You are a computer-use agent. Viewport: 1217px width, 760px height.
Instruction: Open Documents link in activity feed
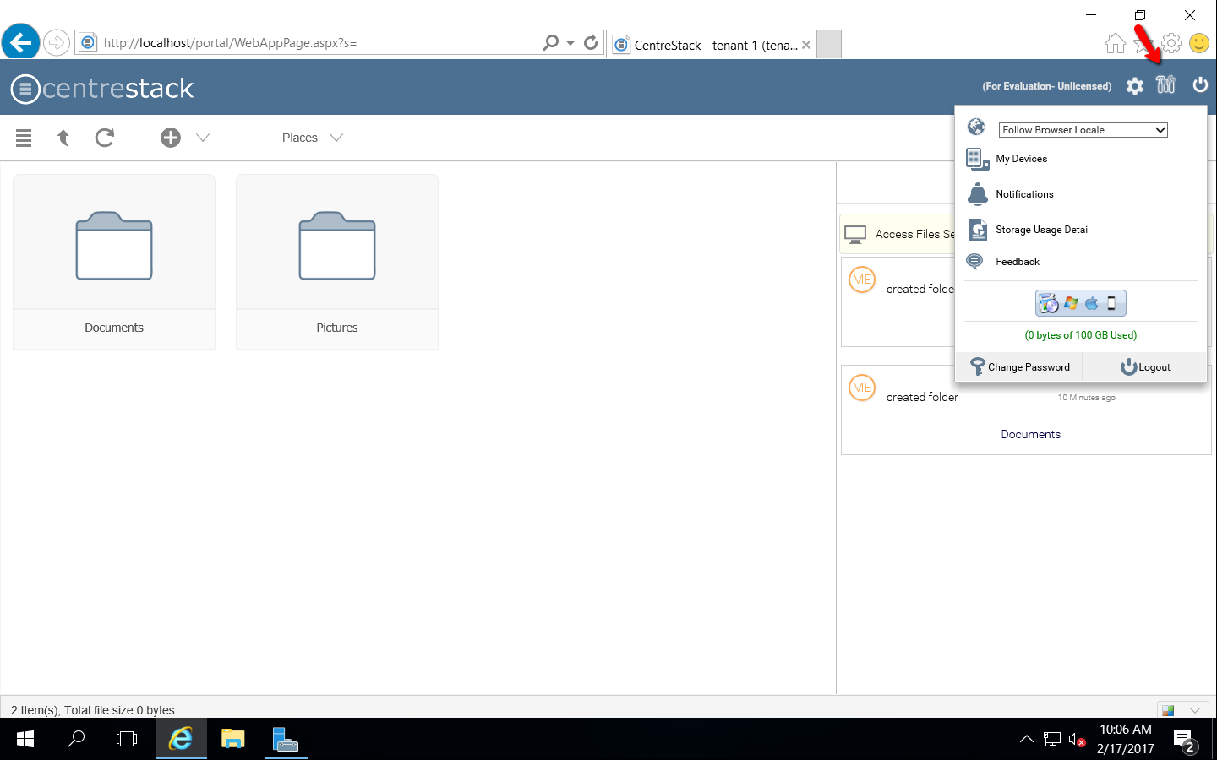click(x=1030, y=434)
